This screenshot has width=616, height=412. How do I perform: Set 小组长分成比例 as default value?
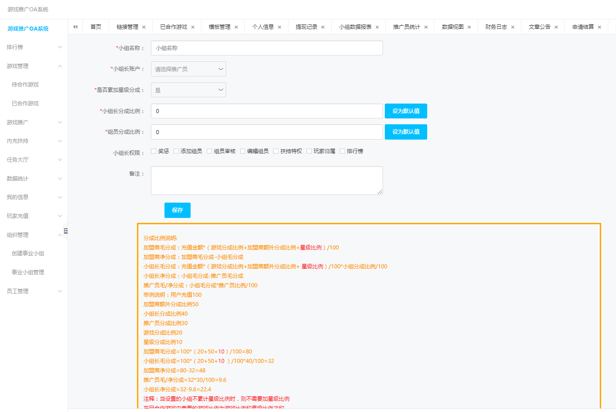point(406,111)
